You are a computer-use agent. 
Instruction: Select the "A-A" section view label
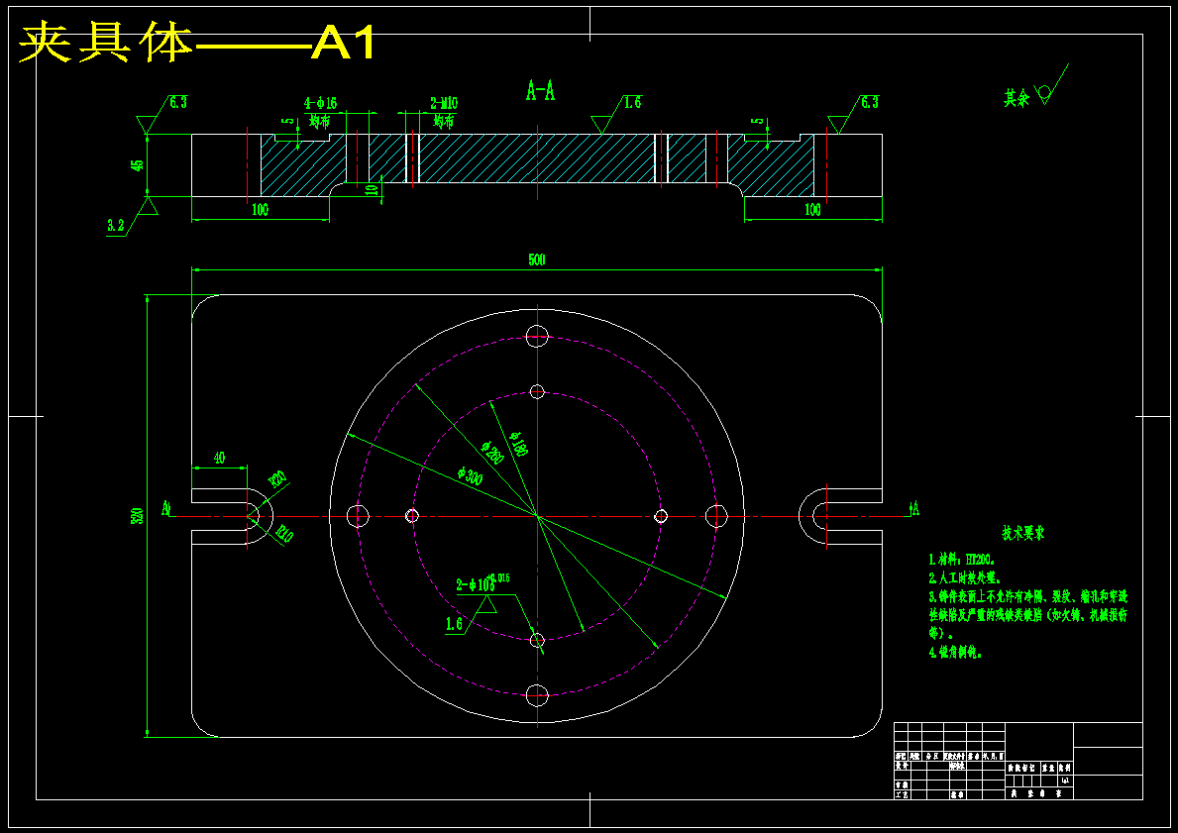[x=540, y=92]
